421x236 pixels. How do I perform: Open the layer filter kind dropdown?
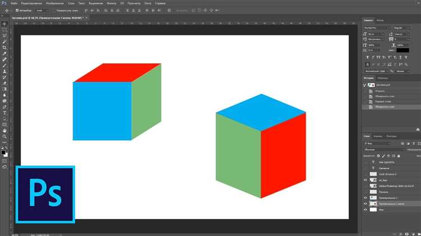[378, 144]
